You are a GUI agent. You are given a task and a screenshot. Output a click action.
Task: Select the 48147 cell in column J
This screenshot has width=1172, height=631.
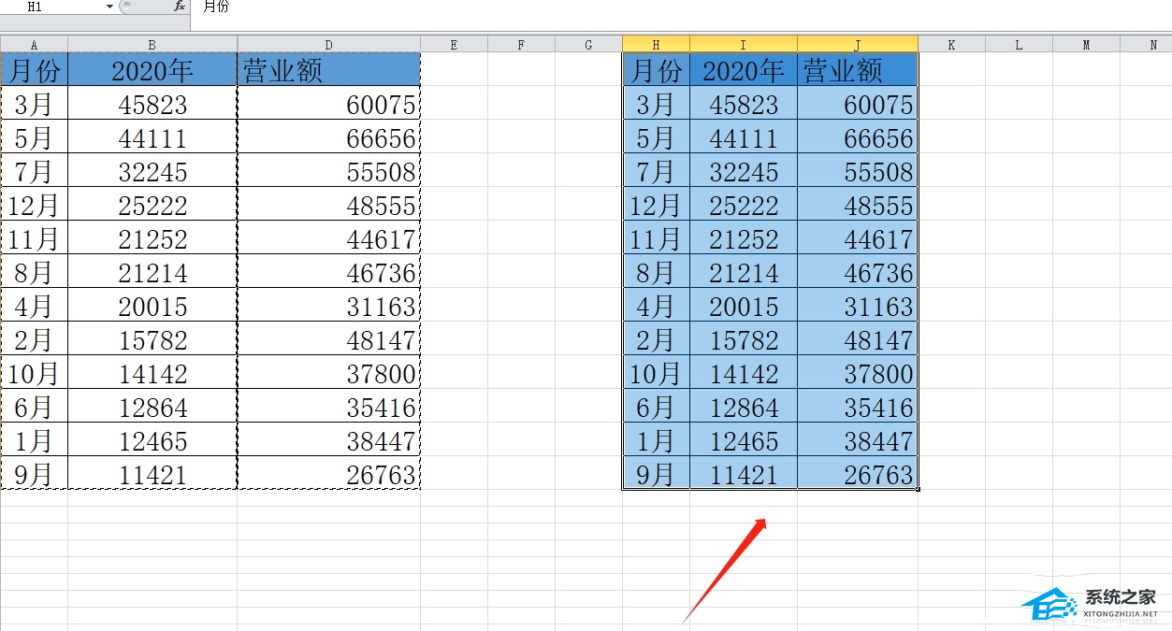858,338
